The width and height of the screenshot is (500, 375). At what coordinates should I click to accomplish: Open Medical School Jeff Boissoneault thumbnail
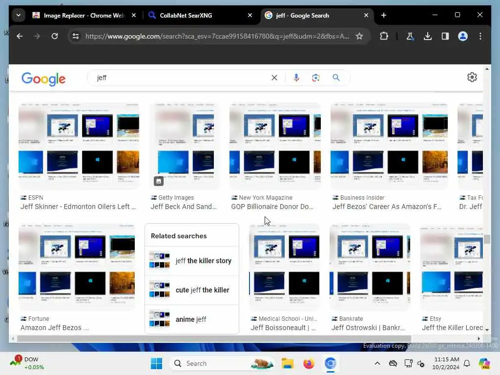click(284, 267)
